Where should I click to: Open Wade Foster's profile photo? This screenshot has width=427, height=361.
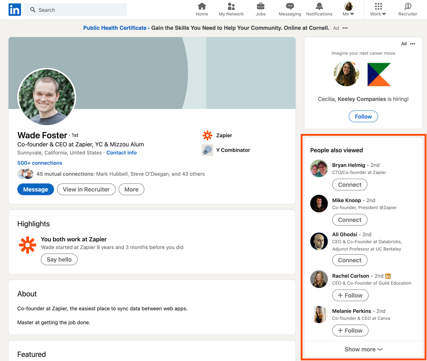pyautogui.click(x=47, y=97)
